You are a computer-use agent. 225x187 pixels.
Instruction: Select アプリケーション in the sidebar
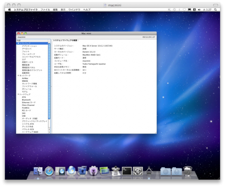pos(29,46)
